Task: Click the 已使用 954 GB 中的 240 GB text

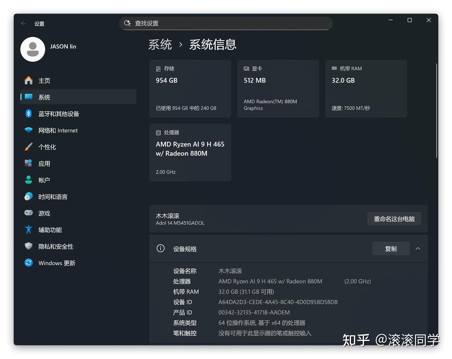Action: point(186,108)
